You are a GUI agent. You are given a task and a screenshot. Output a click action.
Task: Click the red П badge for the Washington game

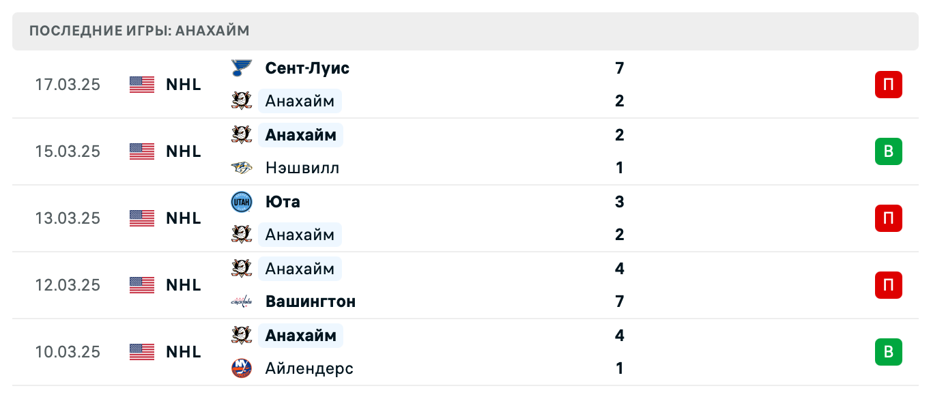click(x=888, y=285)
